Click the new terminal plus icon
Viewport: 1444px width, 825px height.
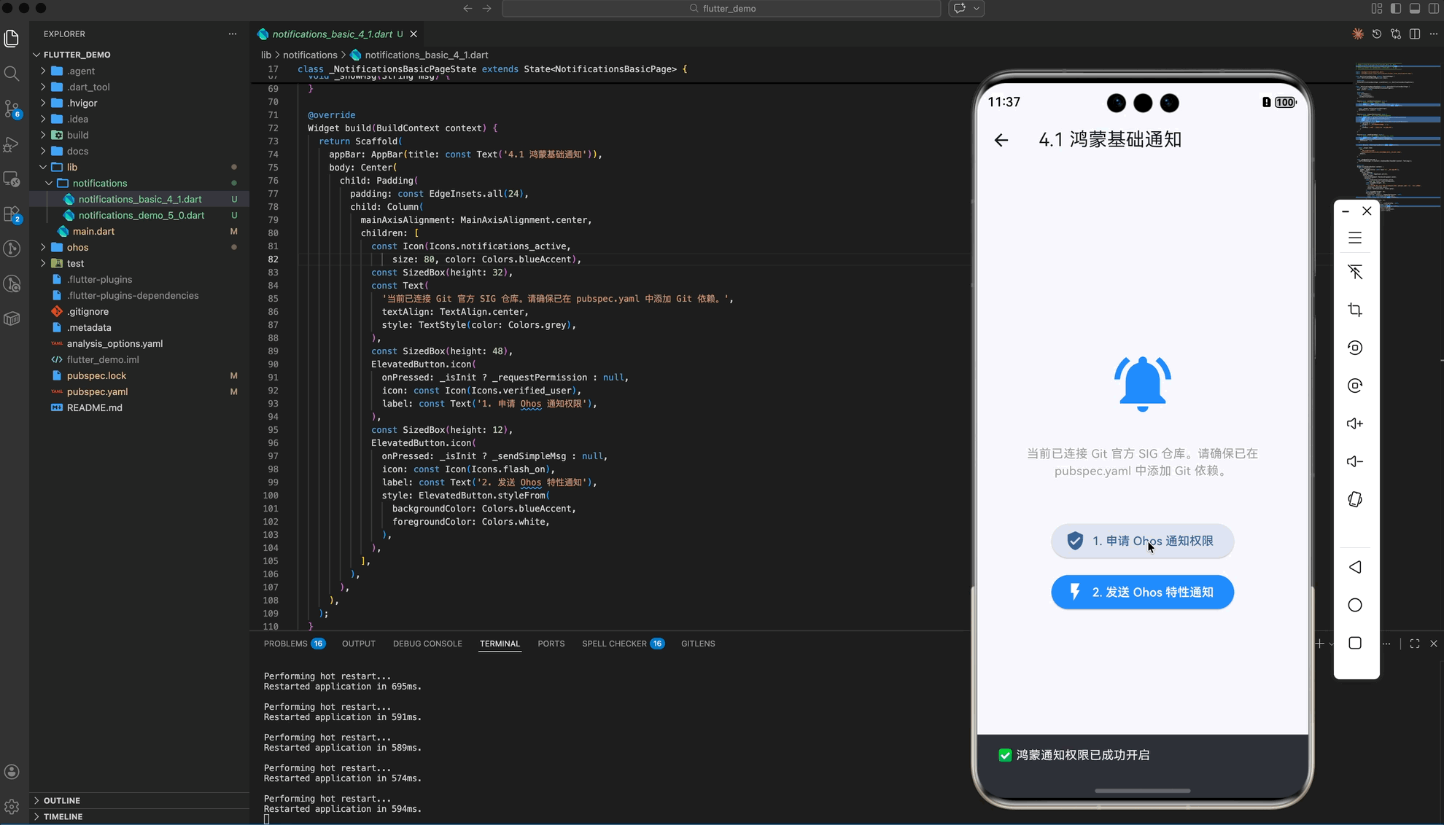(x=1319, y=644)
